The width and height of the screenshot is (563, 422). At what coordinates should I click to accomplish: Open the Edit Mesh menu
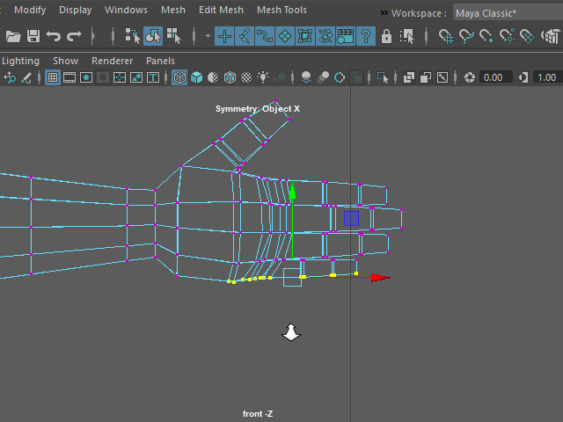pos(221,10)
